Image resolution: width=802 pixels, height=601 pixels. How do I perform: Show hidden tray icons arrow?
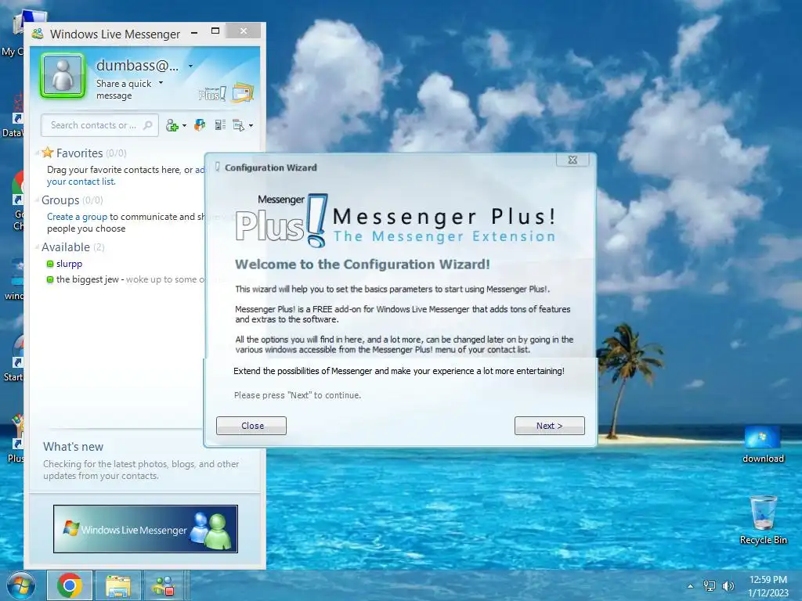(691, 586)
